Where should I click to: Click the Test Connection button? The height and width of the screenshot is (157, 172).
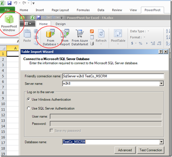151,150
